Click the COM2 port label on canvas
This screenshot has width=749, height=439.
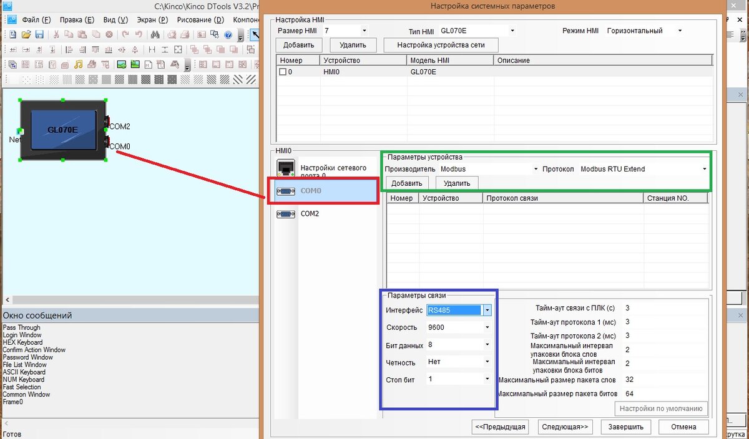click(x=120, y=126)
